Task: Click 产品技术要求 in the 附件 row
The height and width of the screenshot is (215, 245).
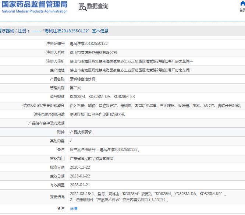Action: (x=81, y=132)
